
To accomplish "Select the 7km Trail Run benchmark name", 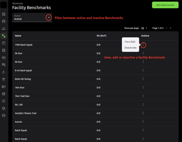I will [22, 96].
